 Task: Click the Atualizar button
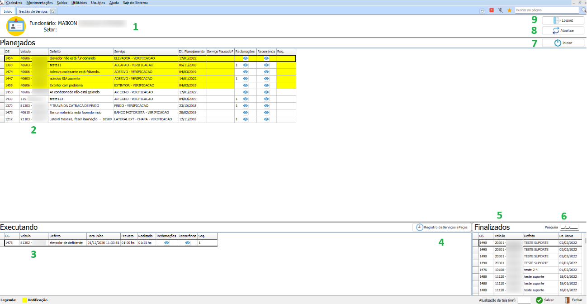[x=563, y=30]
